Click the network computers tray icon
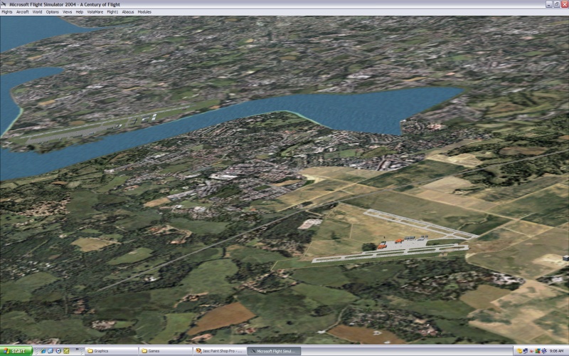This screenshot has height=356, width=569. [526, 351]
